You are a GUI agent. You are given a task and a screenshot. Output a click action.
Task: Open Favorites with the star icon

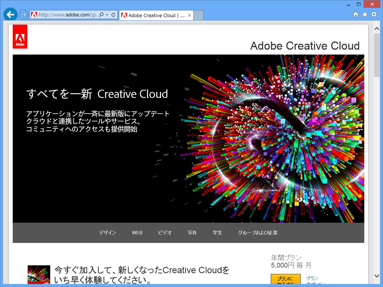tap(365, 14)
